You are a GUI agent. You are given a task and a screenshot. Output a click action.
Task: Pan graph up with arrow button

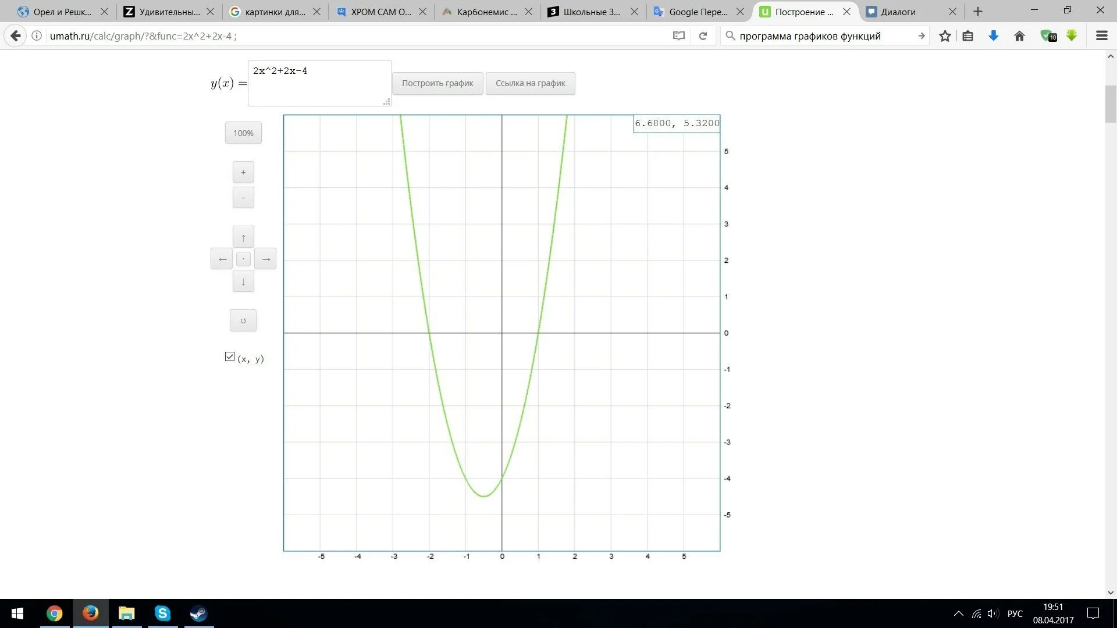(243, 237)
